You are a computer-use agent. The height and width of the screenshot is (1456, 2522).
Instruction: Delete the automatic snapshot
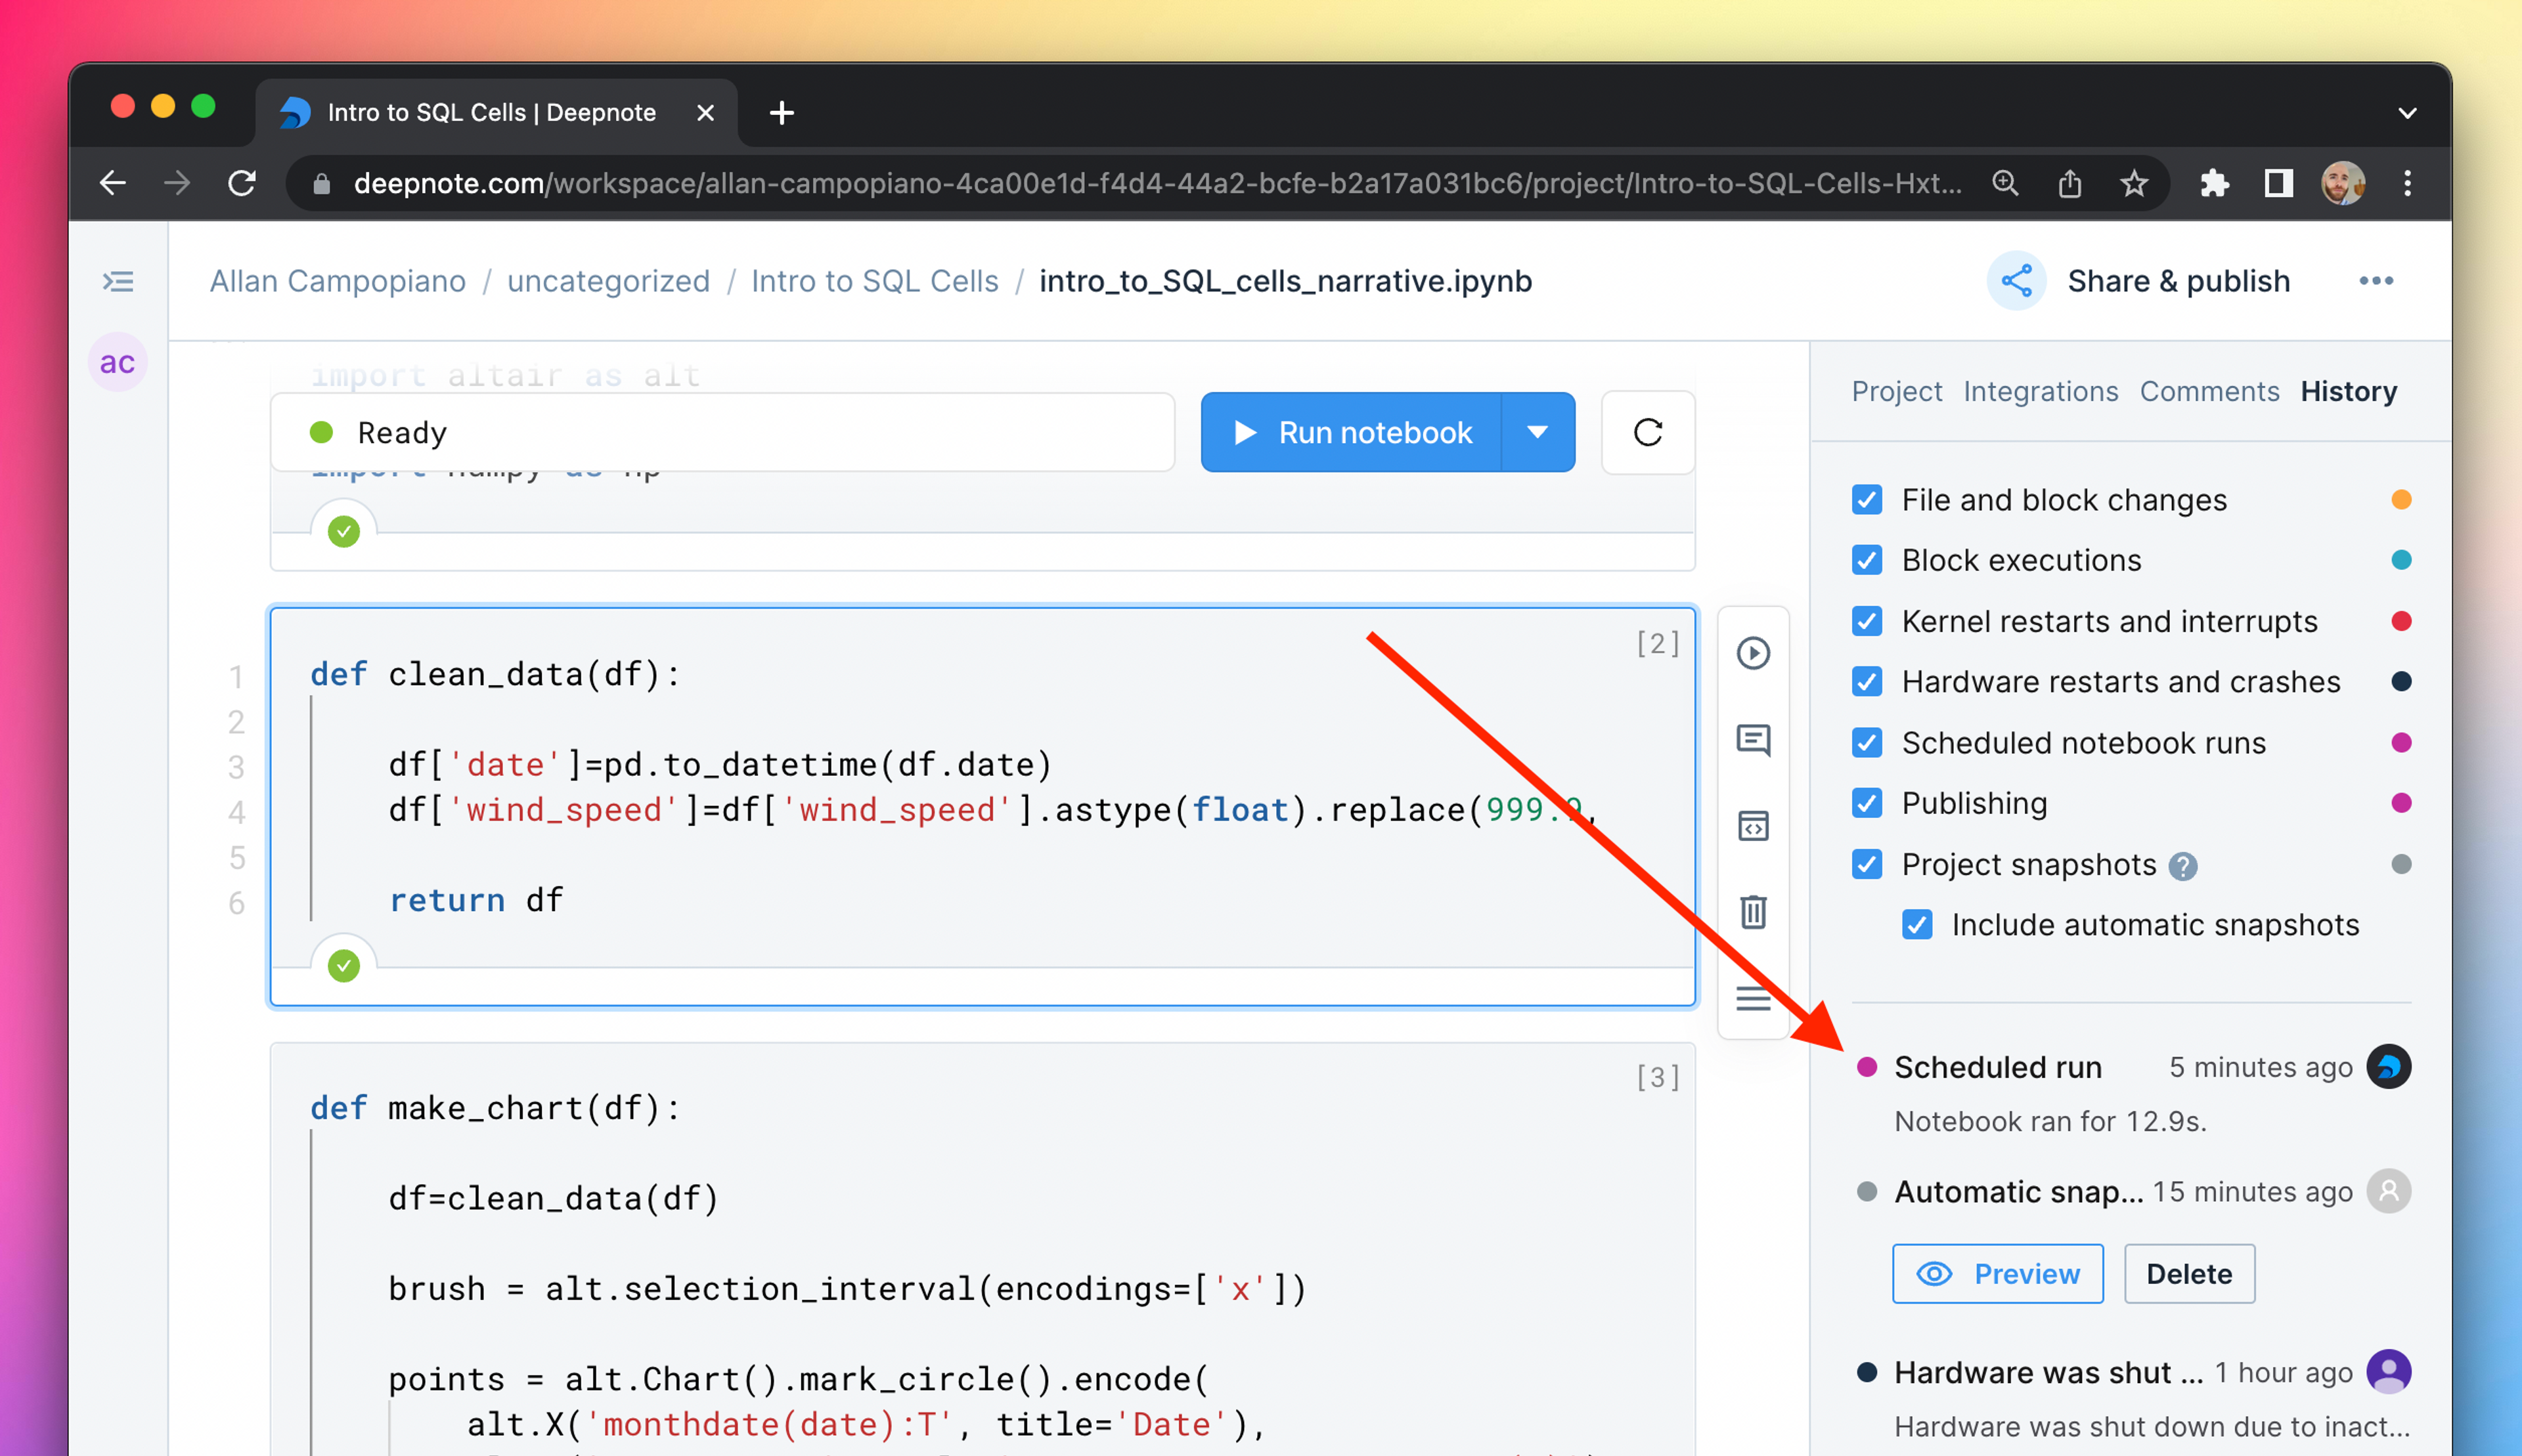(x=2189, y=1274)
